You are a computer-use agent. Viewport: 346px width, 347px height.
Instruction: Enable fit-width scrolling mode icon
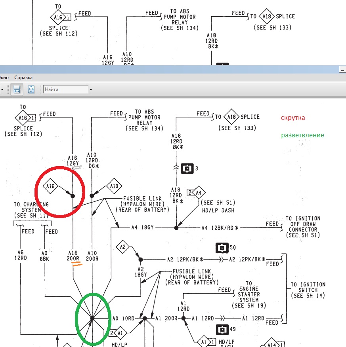pyautogui.click(x=17, y=89)
